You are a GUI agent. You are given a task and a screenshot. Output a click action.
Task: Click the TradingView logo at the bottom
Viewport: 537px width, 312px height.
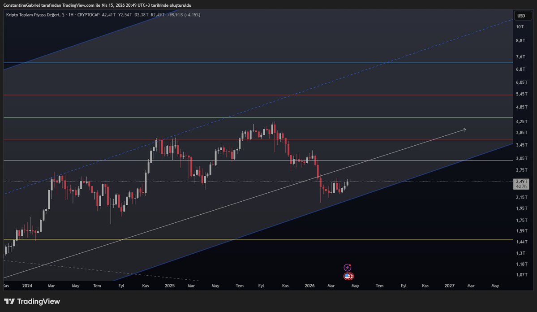(x=32, y=301)
